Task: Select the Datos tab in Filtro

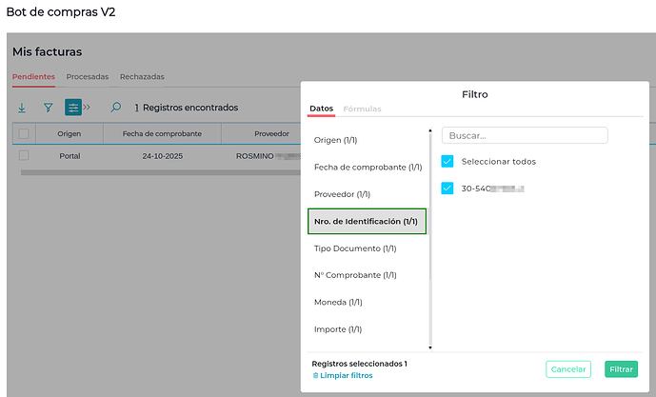Action: pyautogui.click(x=321, y=109)
